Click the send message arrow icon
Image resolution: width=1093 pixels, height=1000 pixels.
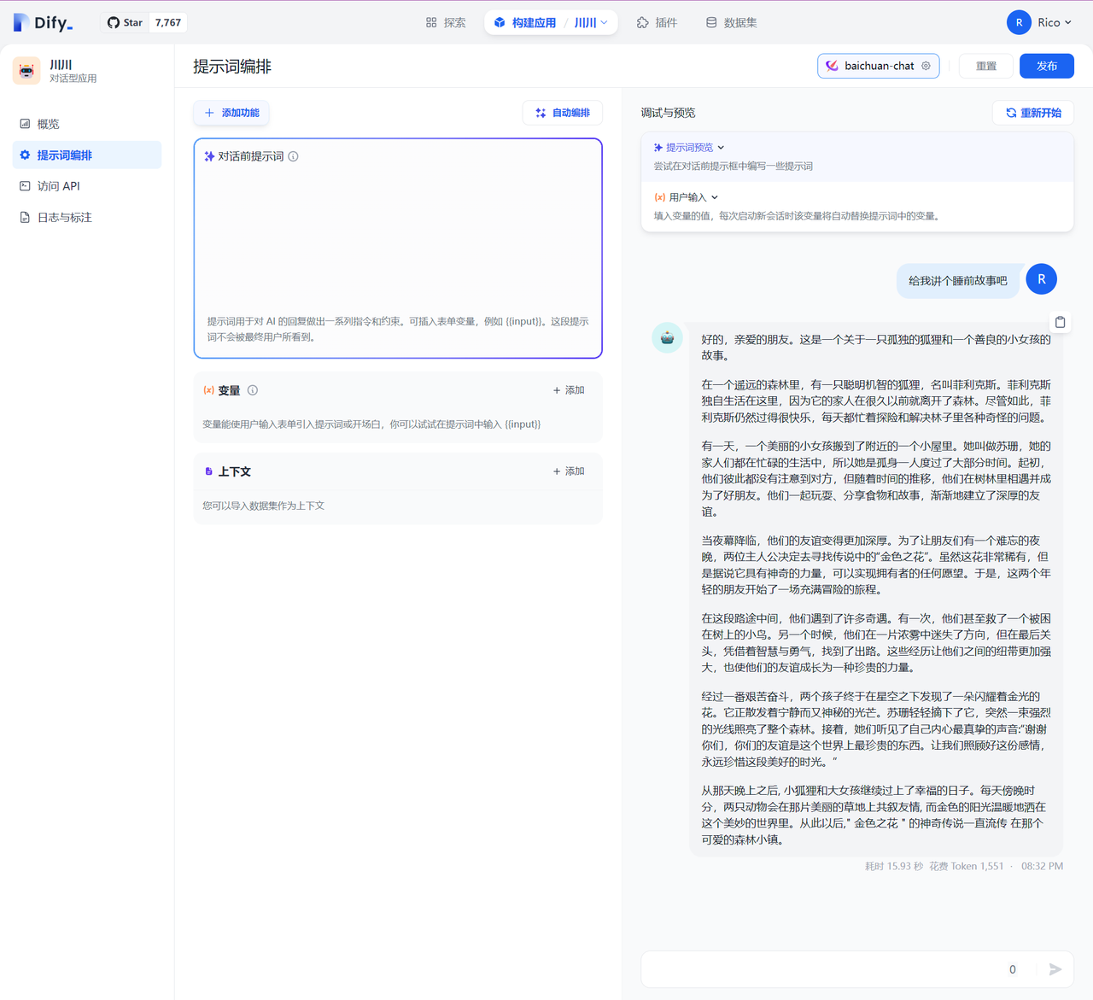coord(1055,969)
